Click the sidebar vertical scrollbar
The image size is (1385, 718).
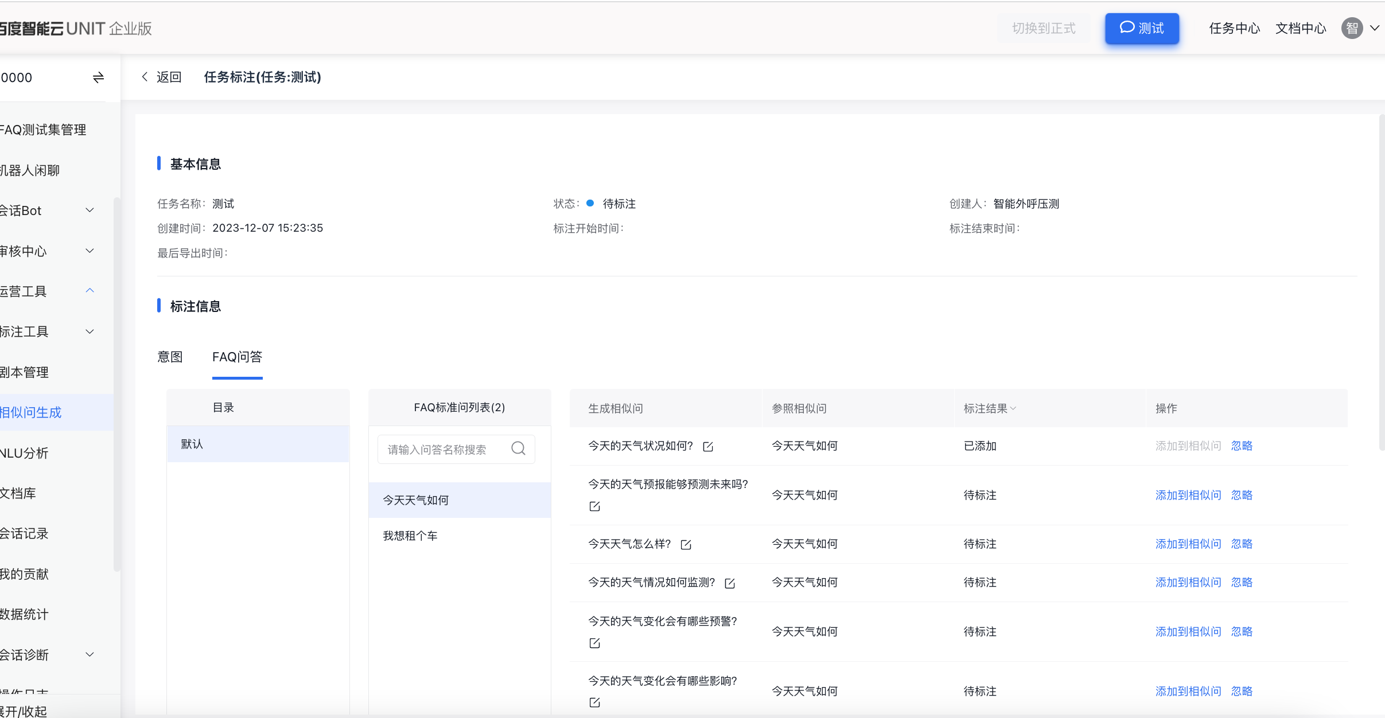pos(116,384)
